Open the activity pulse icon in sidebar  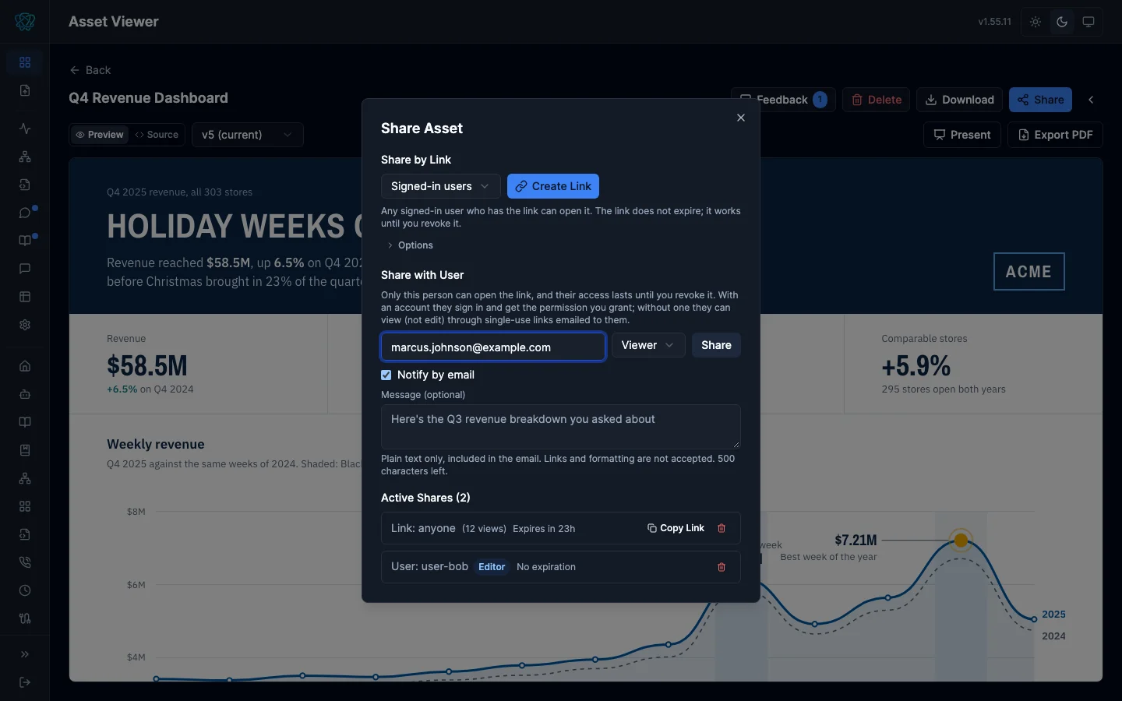25,129
